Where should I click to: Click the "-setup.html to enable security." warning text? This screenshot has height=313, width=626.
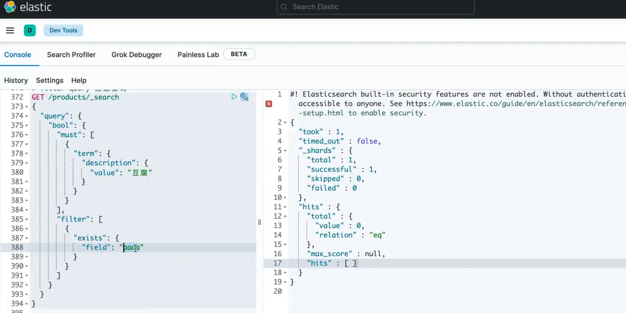point(363,113)
